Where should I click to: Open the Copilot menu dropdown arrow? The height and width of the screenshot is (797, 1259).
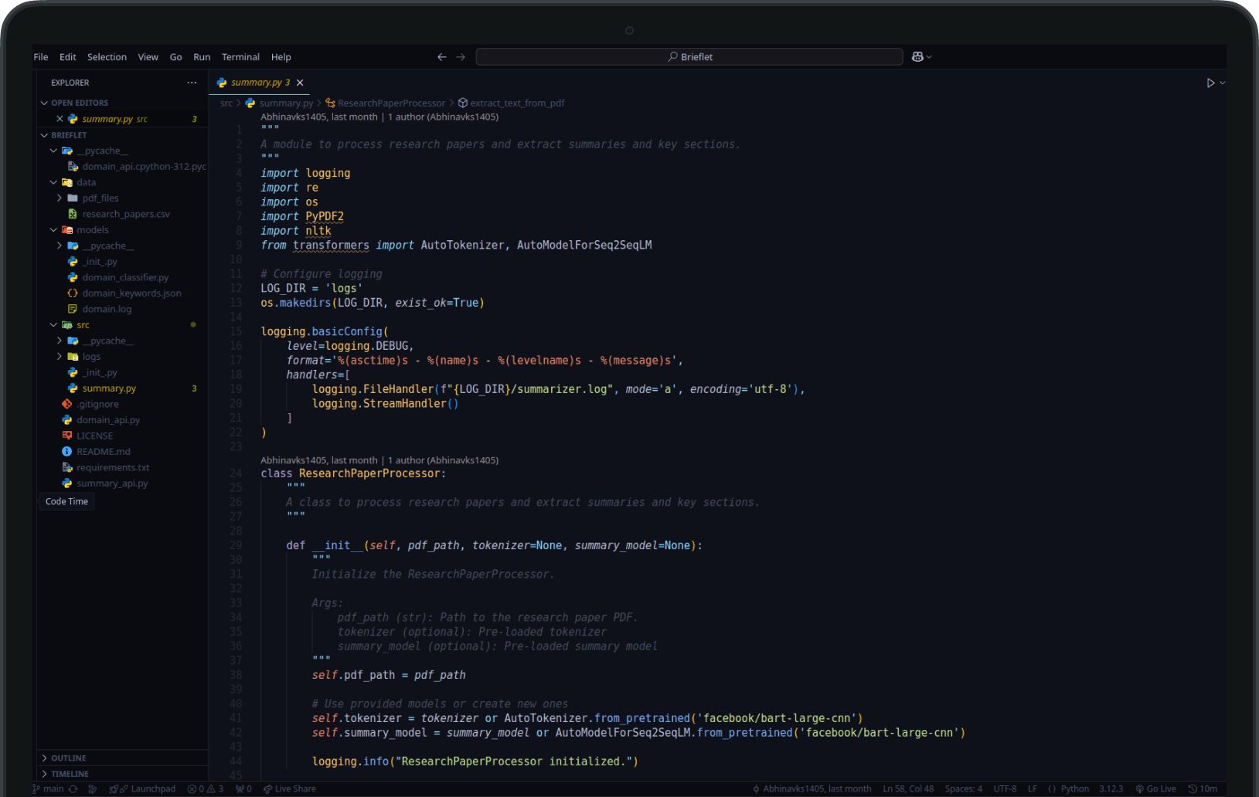pos(929,56)
